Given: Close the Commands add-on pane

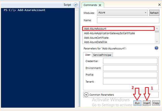Looking at the screenshot, I should click(159, 5).
